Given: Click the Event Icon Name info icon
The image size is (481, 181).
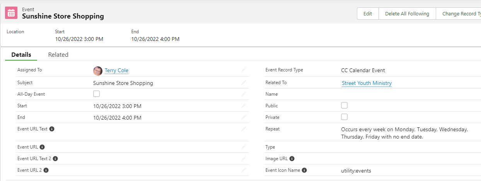Looking at the screenshot, I should (x=304, y=170).
